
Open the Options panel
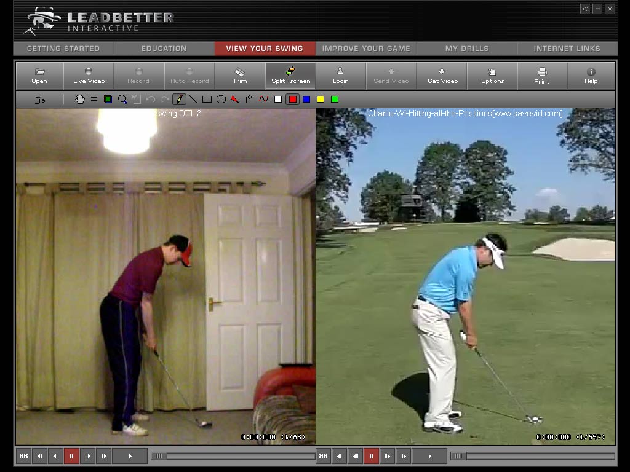click(x=492, y=76)
